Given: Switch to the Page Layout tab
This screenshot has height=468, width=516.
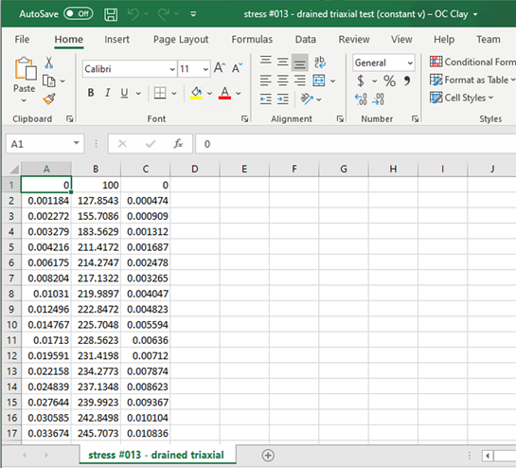Looking at the screenshot, I should [181, 40].
